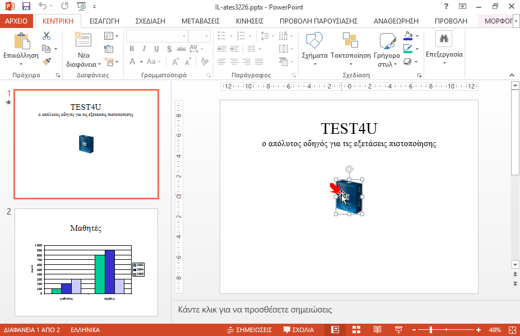Select the Format Painter brush
The width and height of the screenshot is (520, 336).
click(x=47, y=61)
